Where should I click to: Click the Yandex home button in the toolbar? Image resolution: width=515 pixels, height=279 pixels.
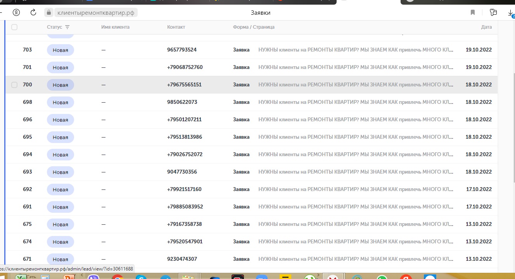tap(16, 12)
